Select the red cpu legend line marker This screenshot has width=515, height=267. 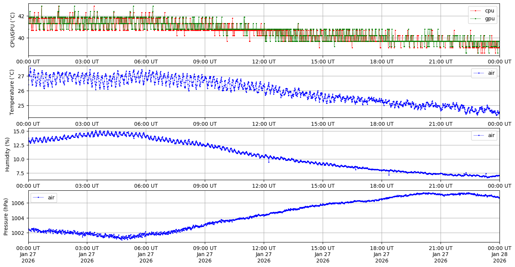(x=475, y=11)
